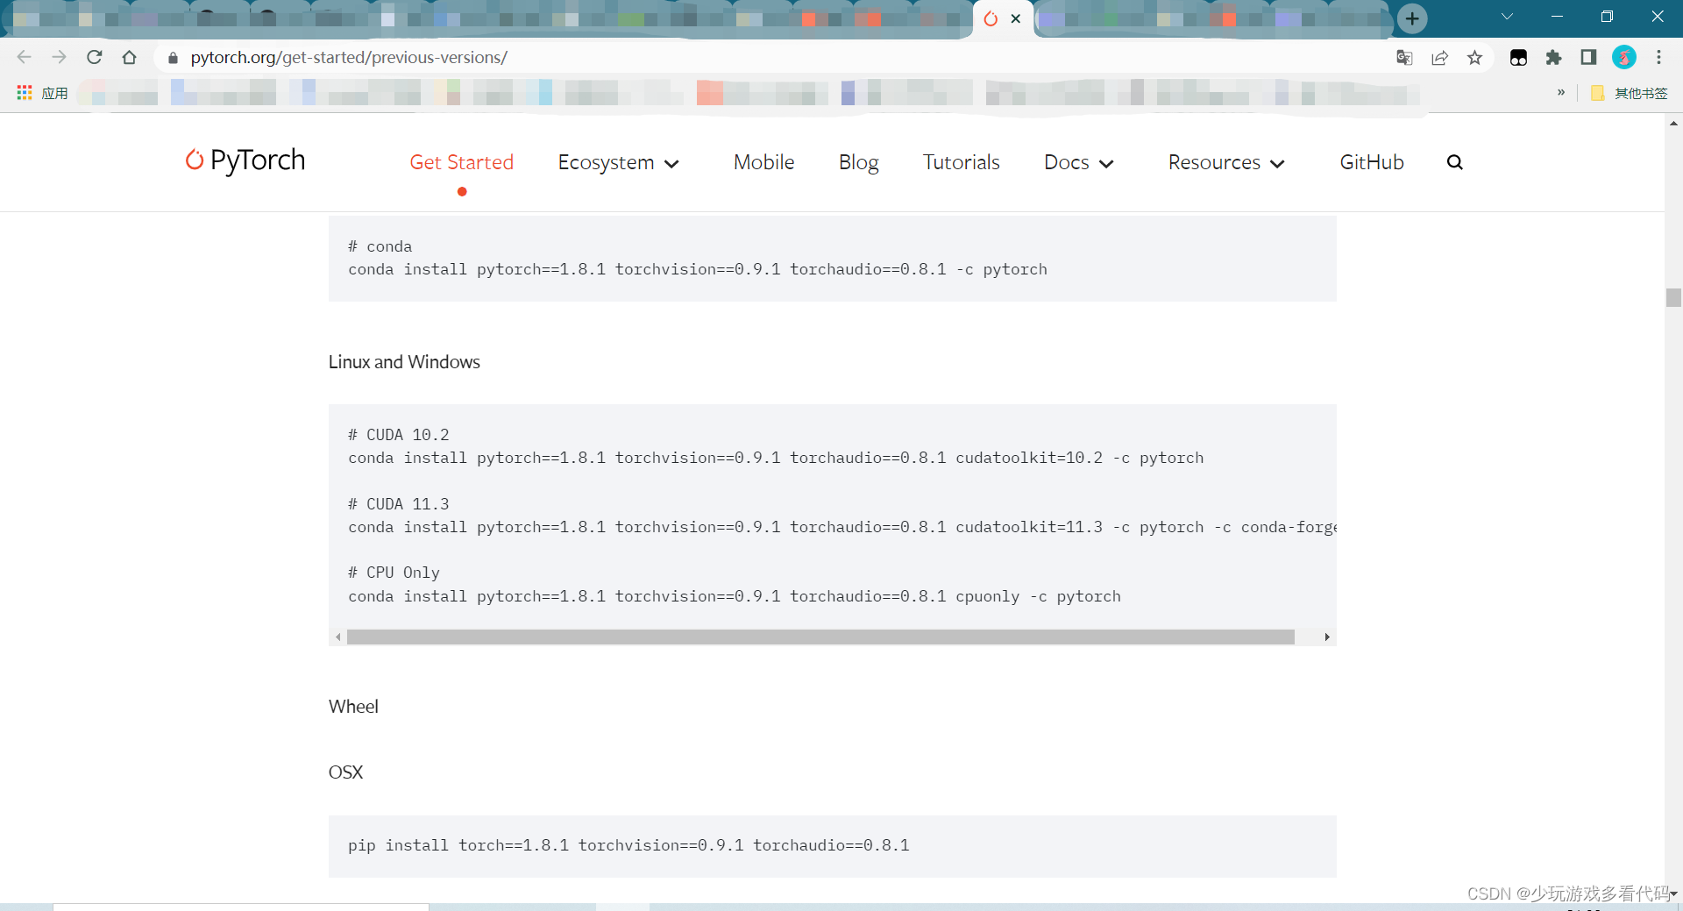Click the address bar URL
The height and width of the screenshot is (911, 1683).
[349, 58]
